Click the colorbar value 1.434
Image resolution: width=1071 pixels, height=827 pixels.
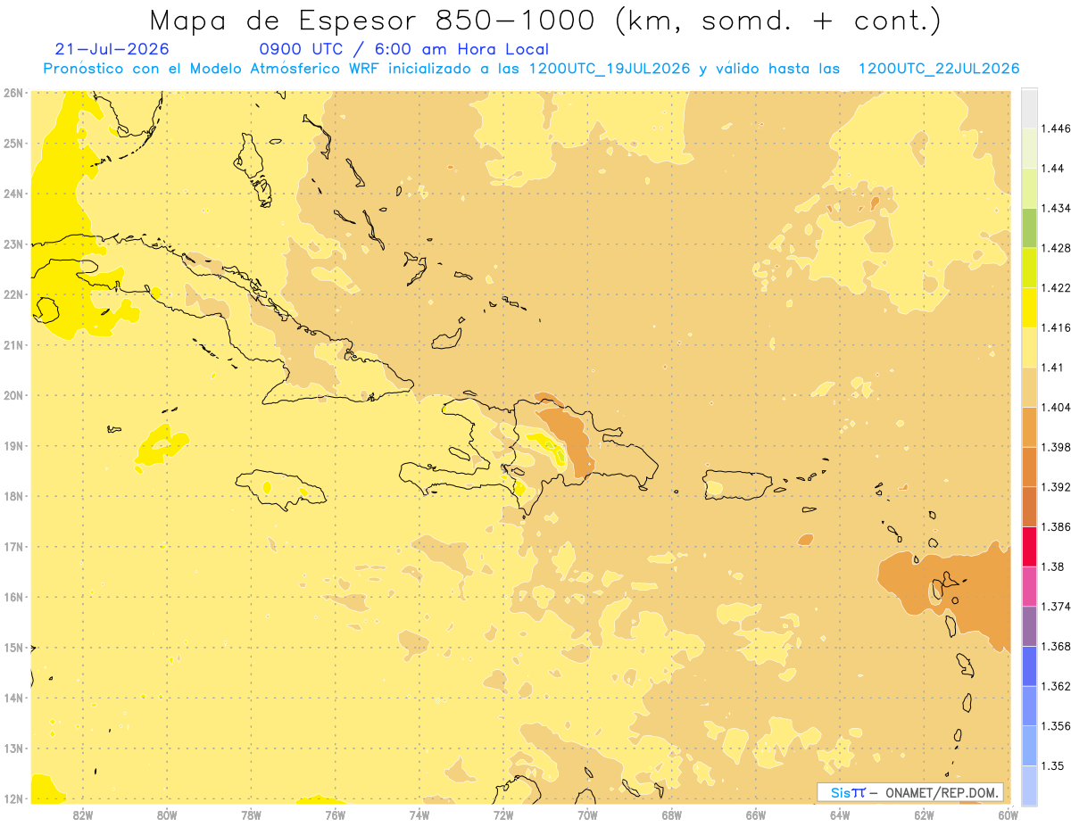[1057, 208]
